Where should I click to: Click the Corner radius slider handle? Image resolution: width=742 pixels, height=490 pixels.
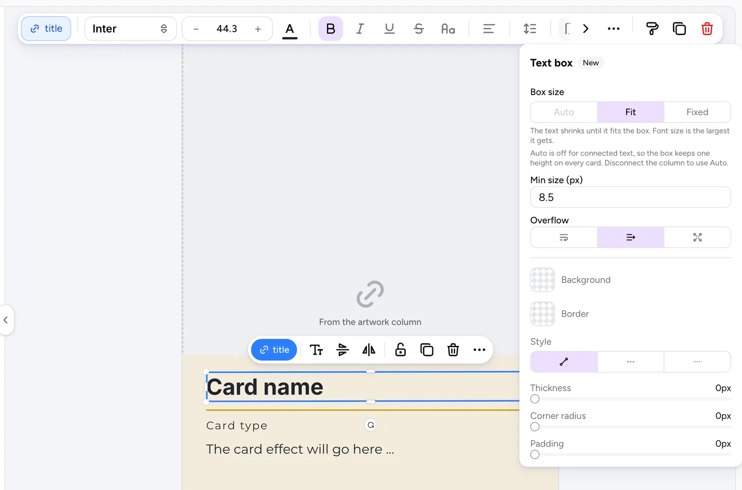[535, 427]
